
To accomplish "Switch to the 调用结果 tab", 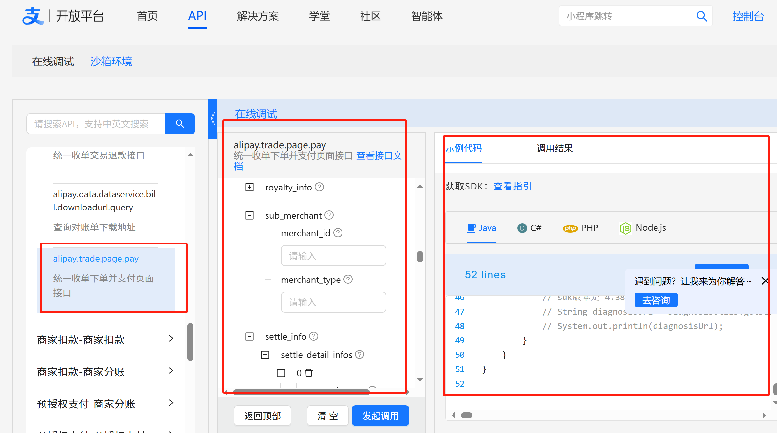I will [x=554, y=148].
